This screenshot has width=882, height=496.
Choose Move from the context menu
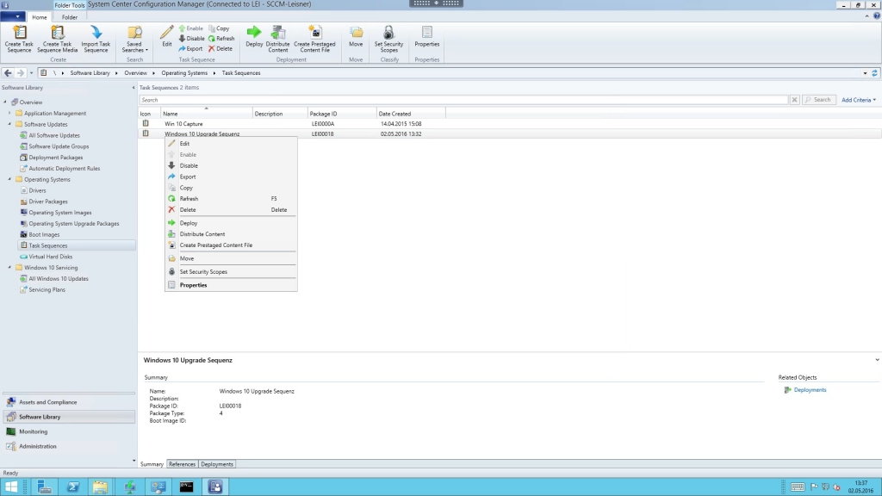[231, 258]
